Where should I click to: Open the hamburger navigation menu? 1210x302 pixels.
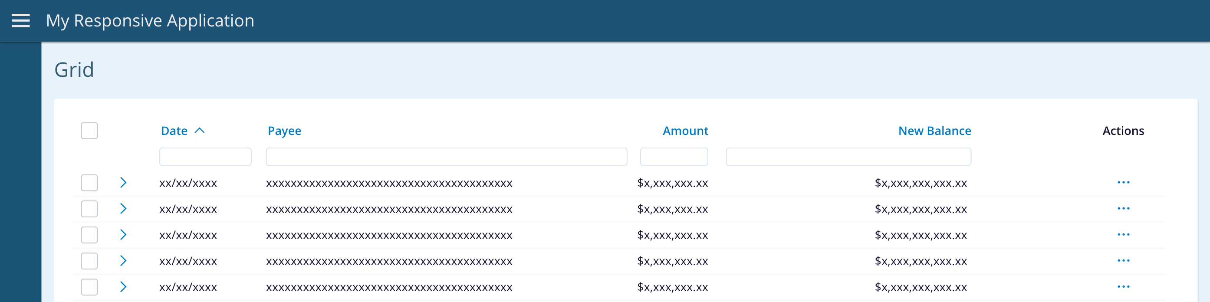pyautogui.click(x=21, y=21)
